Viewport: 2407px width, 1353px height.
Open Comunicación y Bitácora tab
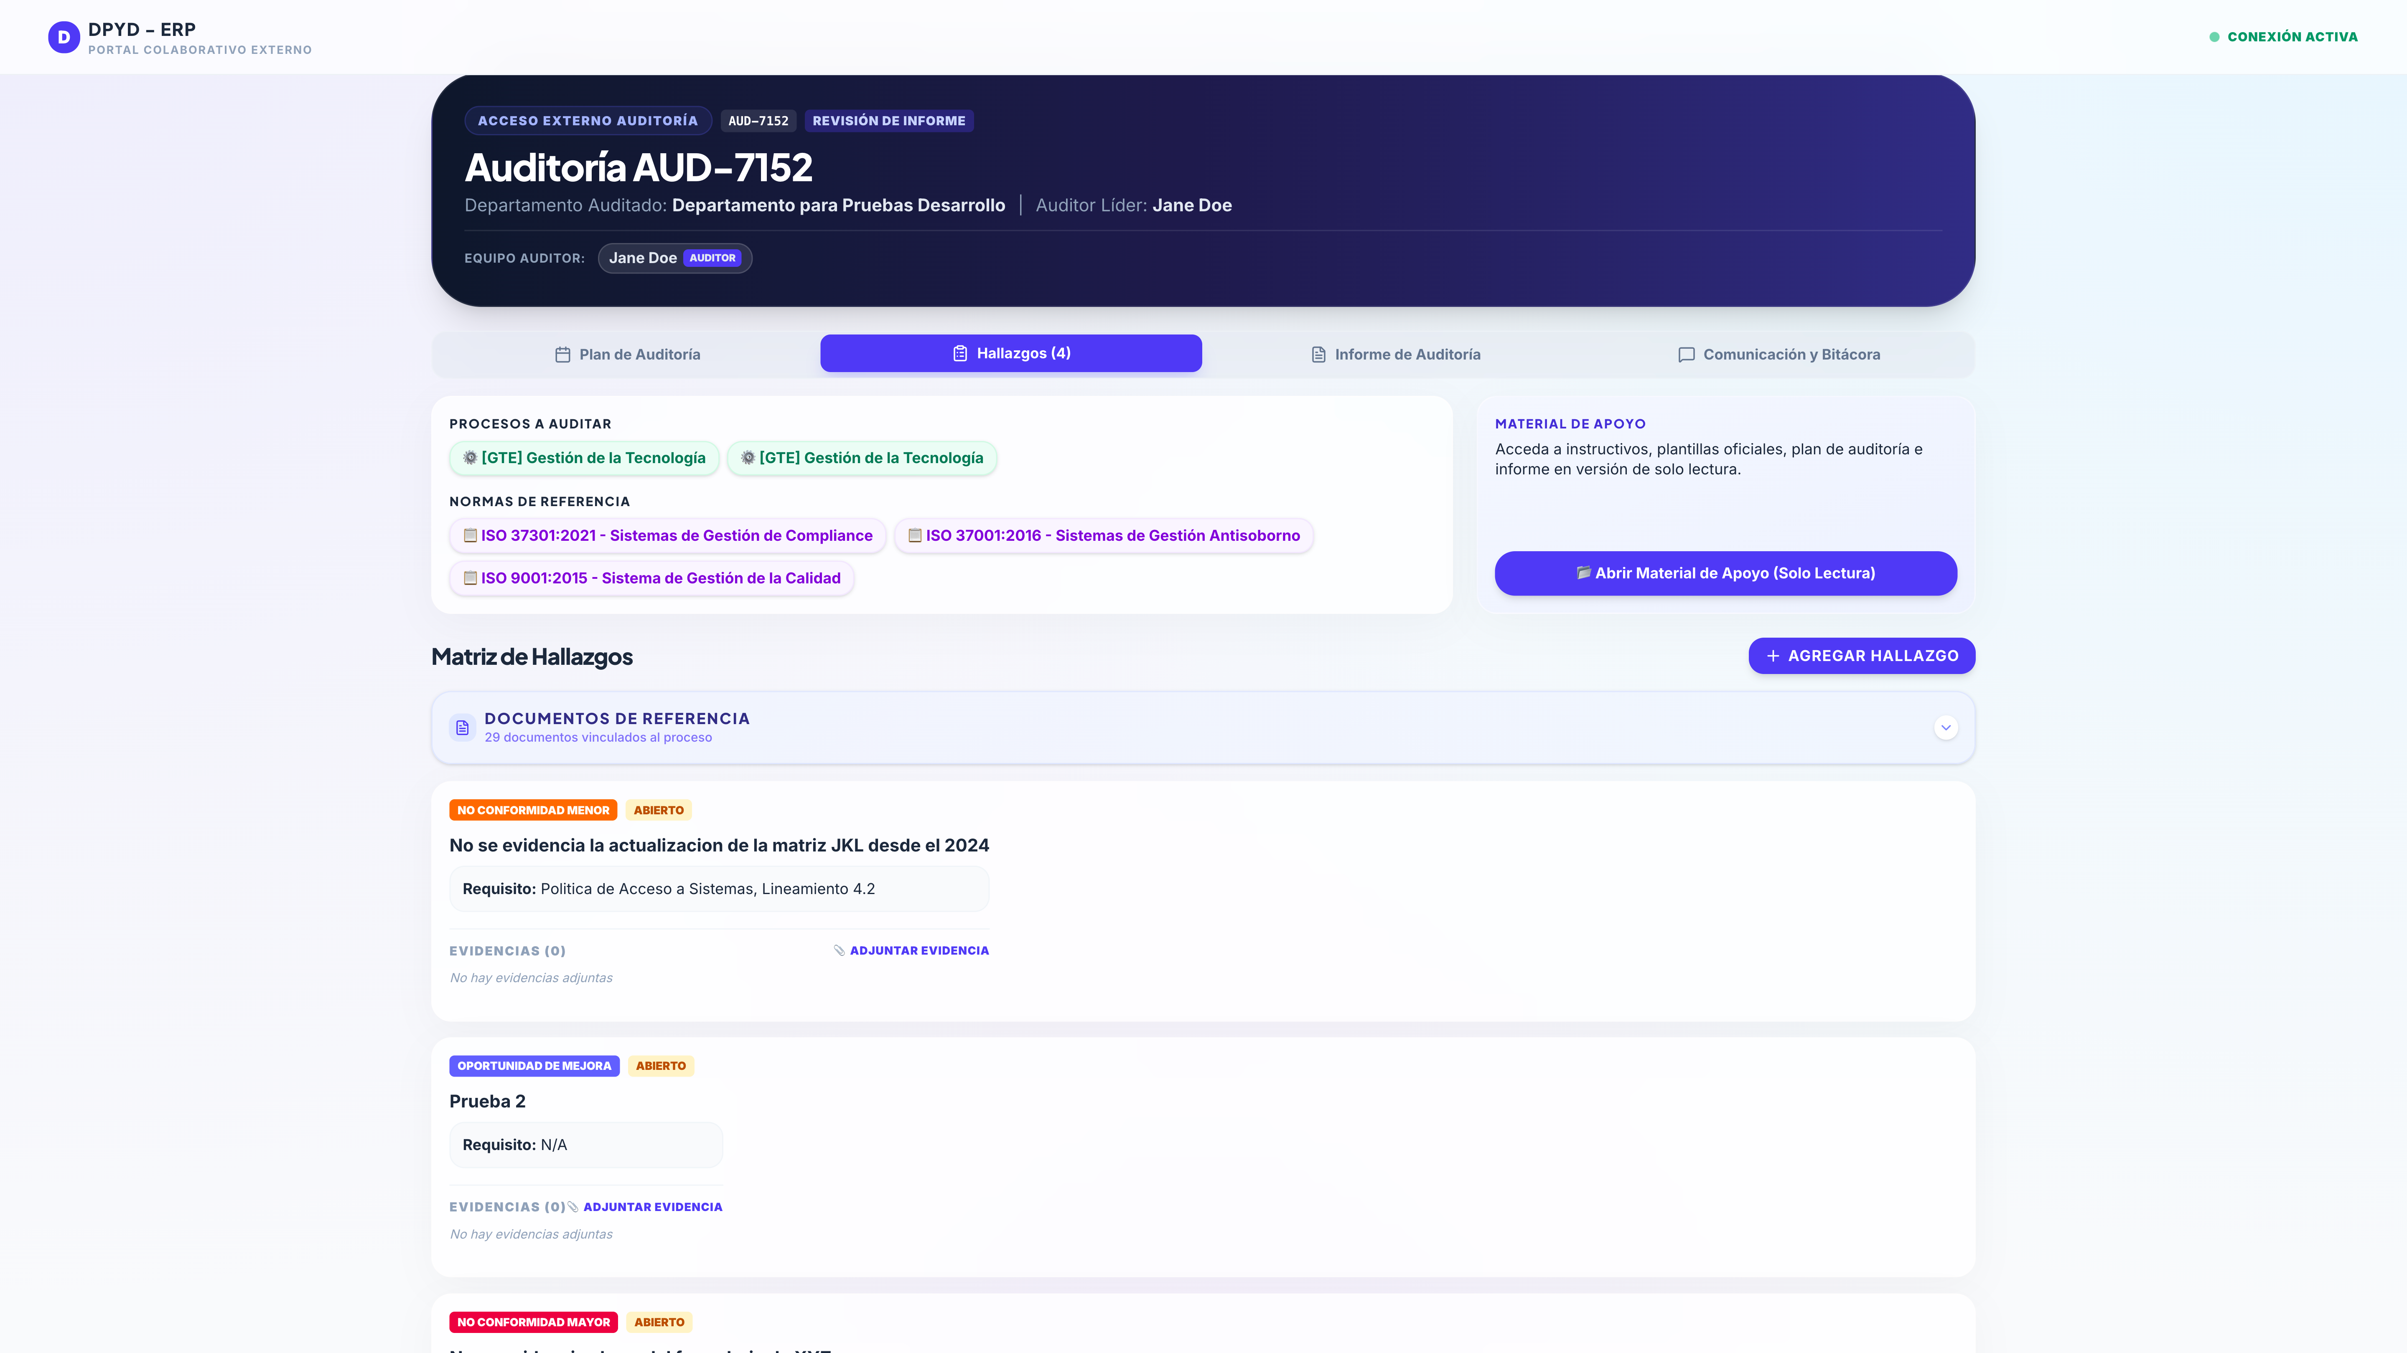(1779, 355)
